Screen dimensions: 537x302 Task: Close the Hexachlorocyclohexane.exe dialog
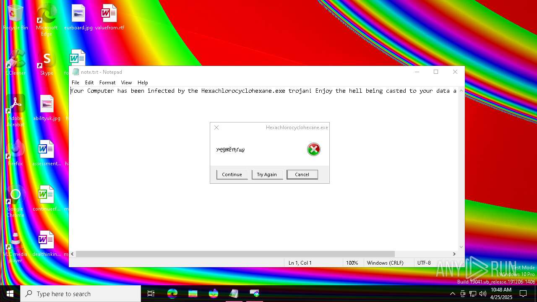[x=216, y=128]
